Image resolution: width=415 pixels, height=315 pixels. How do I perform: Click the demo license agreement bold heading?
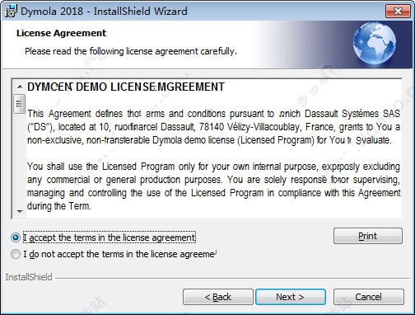coord(126,87)
